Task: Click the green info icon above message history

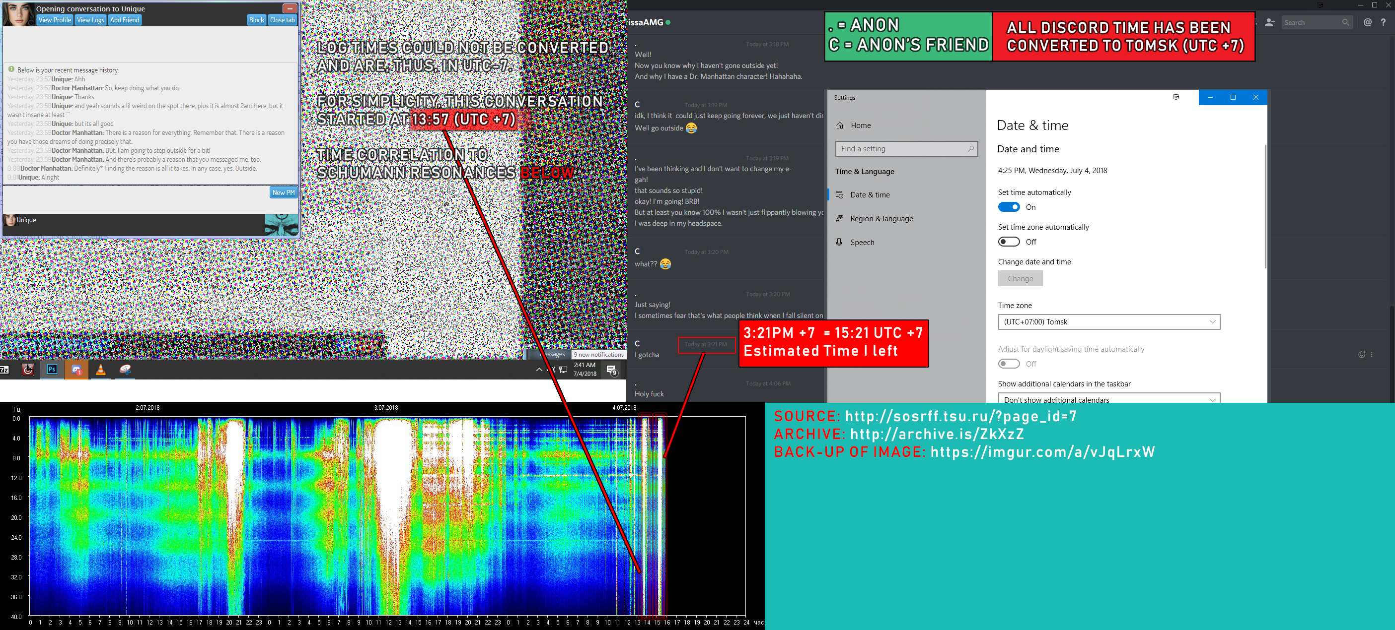Action: tap(11, 69)
